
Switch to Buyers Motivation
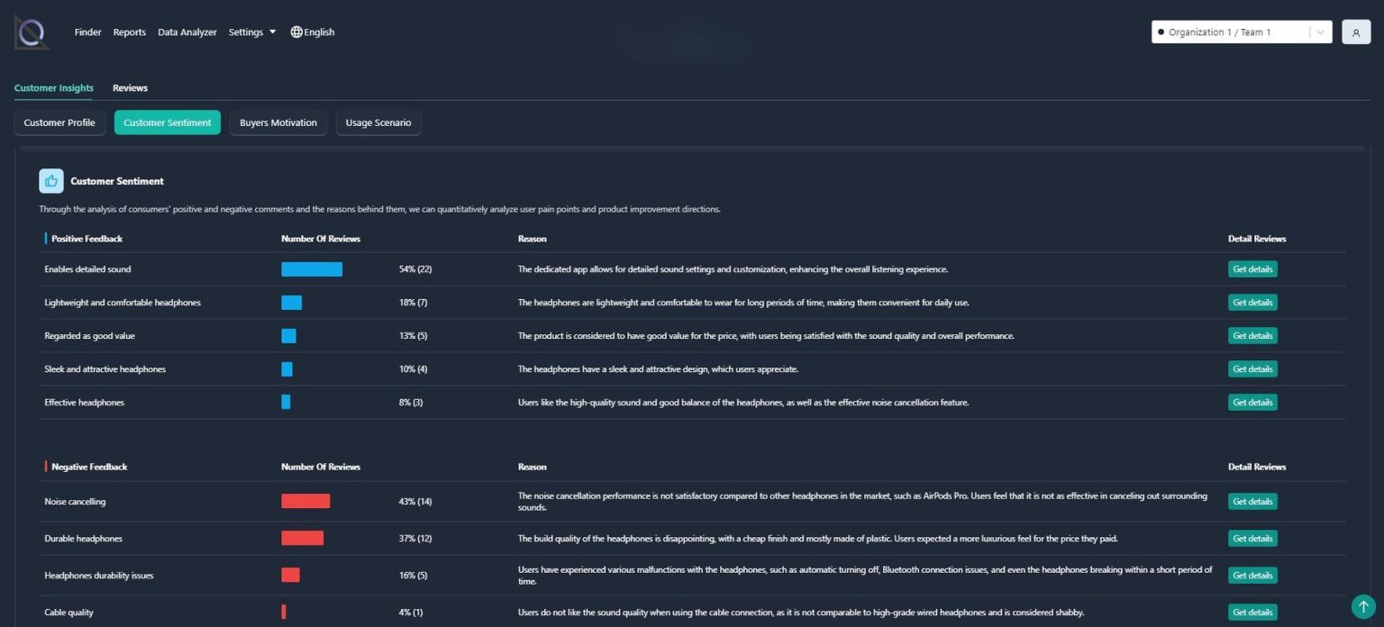[278, 122]
